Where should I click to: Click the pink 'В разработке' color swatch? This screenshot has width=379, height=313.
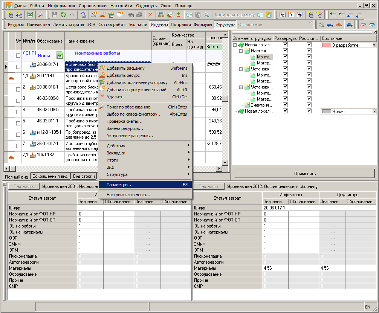click(x=326, y=45)
